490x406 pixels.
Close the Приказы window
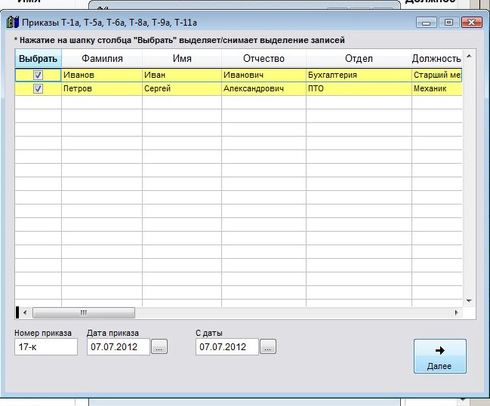coord(472,23)
